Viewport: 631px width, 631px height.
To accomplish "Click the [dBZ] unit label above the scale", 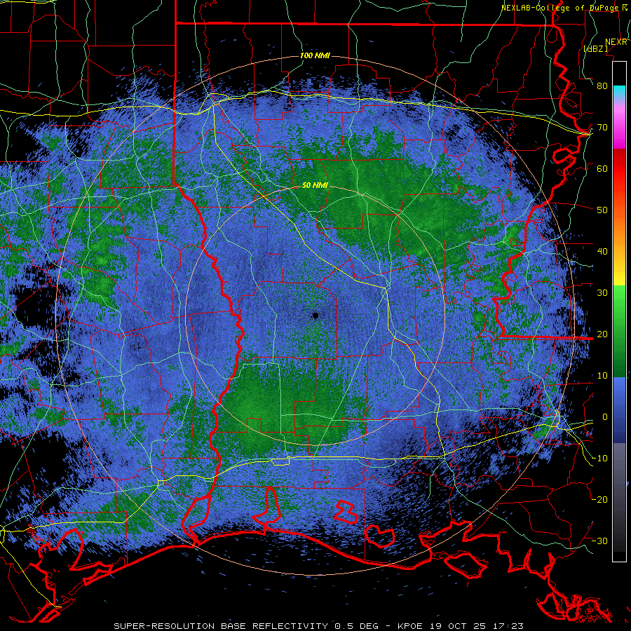I will [595, 48].
